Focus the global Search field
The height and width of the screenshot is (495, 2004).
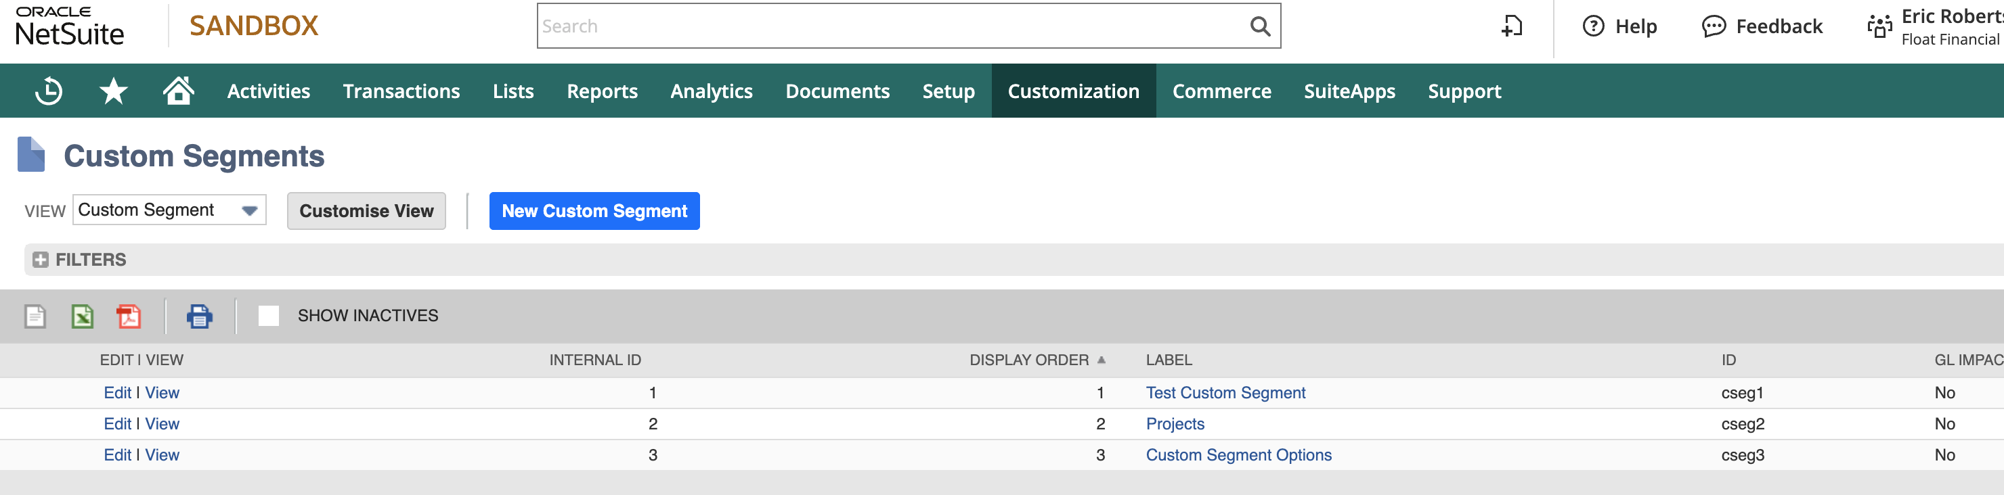(891, 26)
